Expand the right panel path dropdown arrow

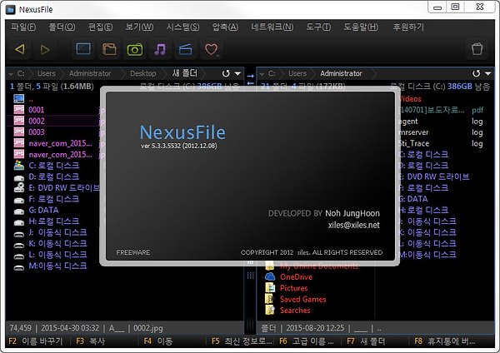[x=488, y=73]
